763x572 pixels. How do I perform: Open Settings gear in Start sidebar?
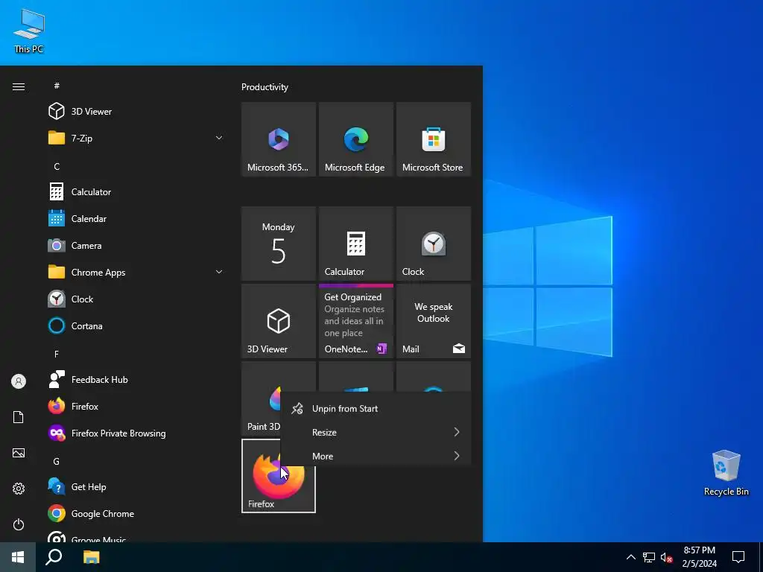(x=19, y=489)
